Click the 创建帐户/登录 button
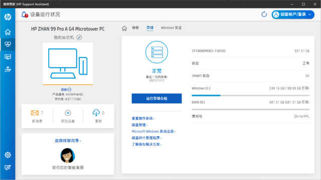Image resolution: width=321 pixels, height=180 pixels. pos(293,14)
